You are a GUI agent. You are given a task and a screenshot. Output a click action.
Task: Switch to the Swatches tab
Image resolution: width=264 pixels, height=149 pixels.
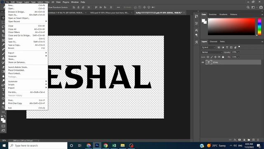pos(213,14)
